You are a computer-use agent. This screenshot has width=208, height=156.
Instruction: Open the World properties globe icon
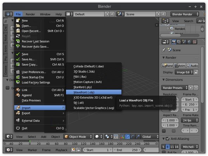pos(189,42)
